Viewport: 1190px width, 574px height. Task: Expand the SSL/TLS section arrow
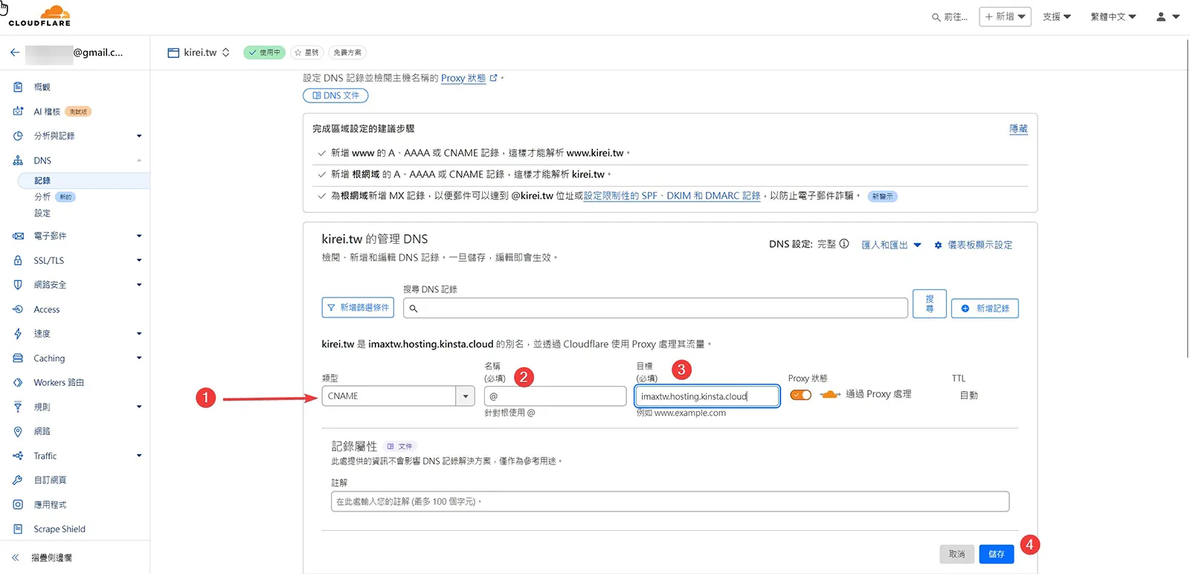(x=139, y=260)
